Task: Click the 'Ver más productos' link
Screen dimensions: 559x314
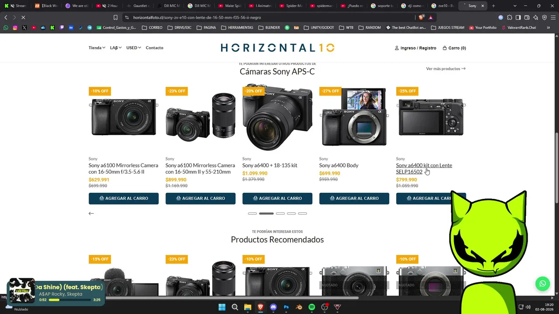Action: tap(446, 68)
